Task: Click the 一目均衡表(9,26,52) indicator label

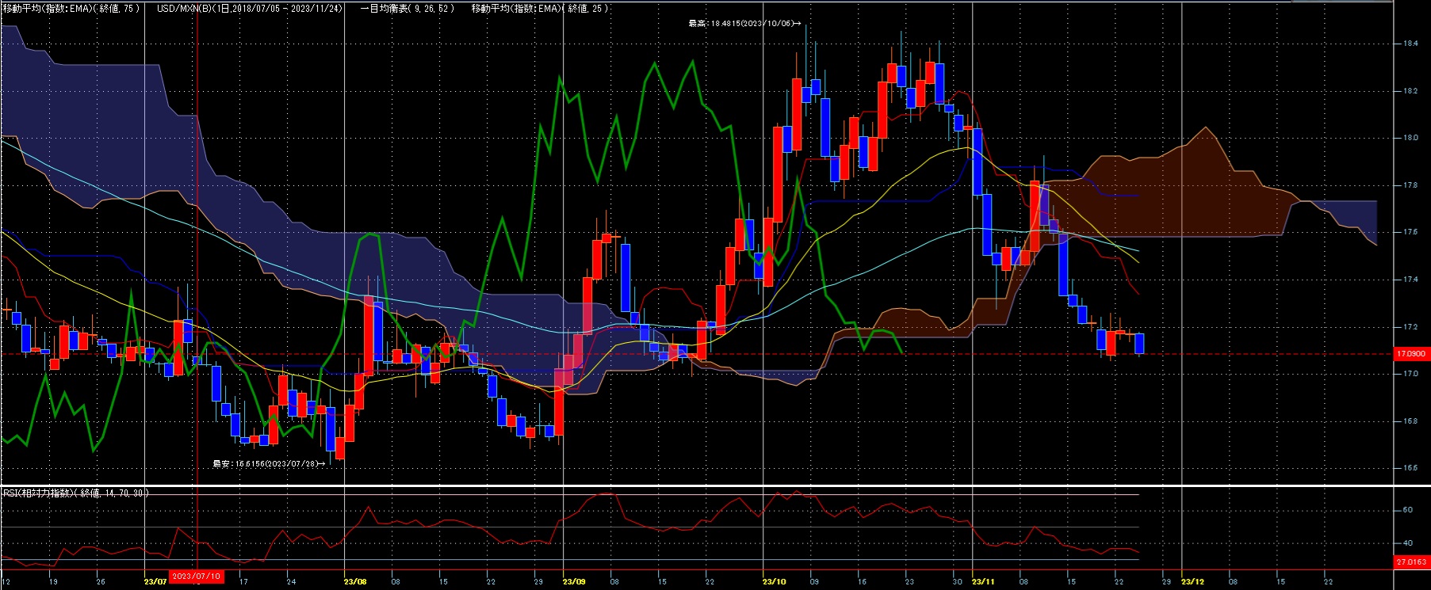Action: [407, 8]
